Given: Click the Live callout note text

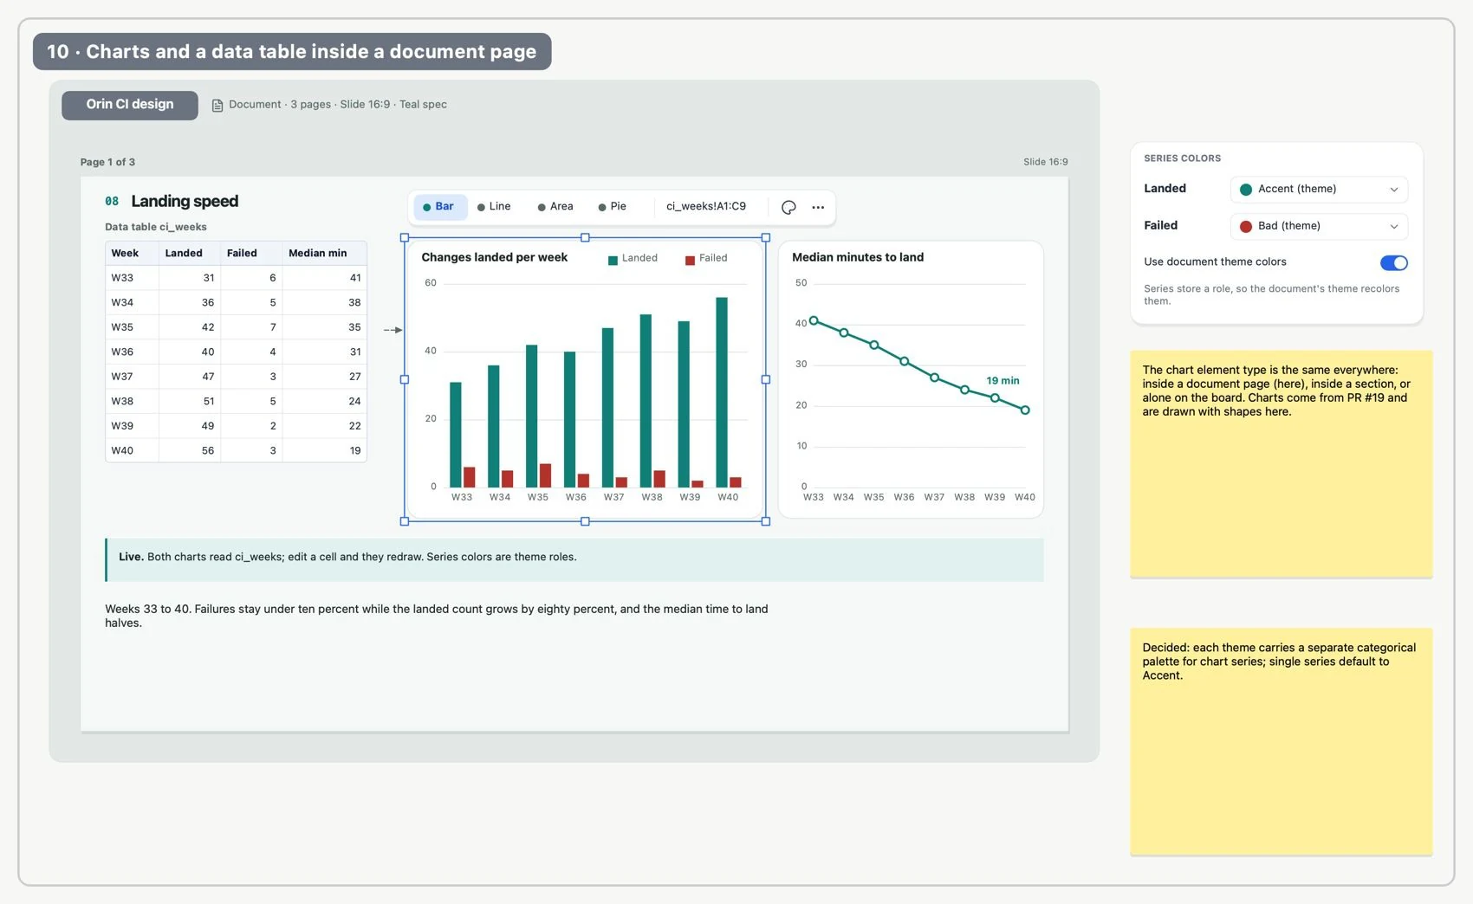Looking at the screenshot, I should click(x=347, y=558).
